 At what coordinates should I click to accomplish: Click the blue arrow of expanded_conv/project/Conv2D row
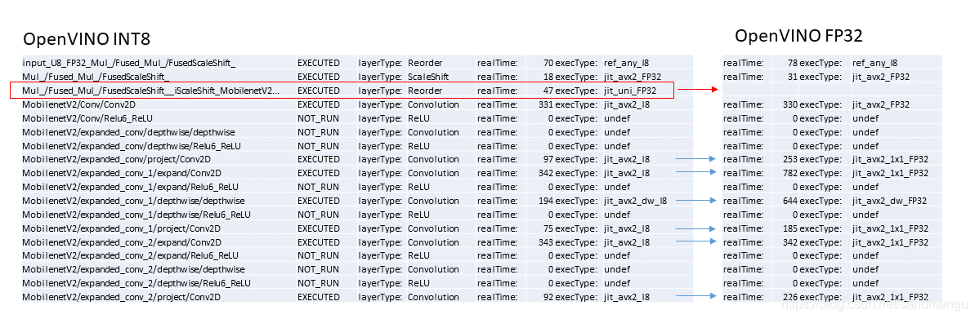point(697,159)
